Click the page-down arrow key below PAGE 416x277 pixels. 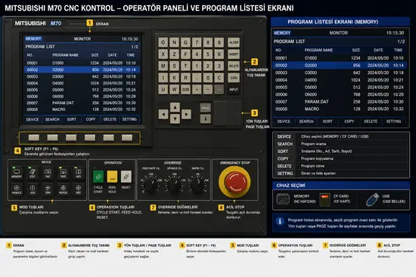pyautogui.click(x=205, y=118)
